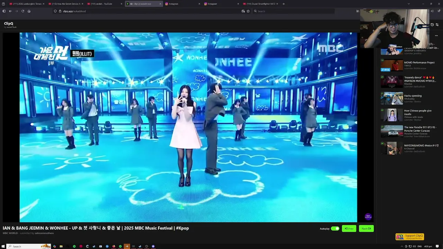Click the browser Search field
443x249 pixels.
(293, 11)
